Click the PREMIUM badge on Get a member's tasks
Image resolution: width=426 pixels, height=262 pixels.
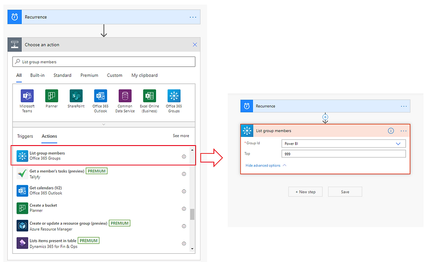(x=97, y=171)
